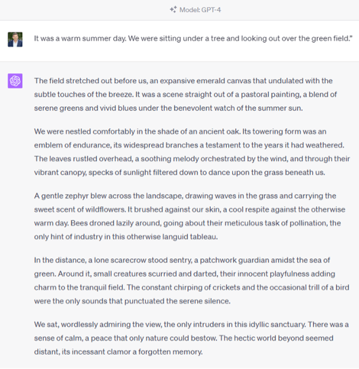Click the user prompt about a warm summer day

193,39
